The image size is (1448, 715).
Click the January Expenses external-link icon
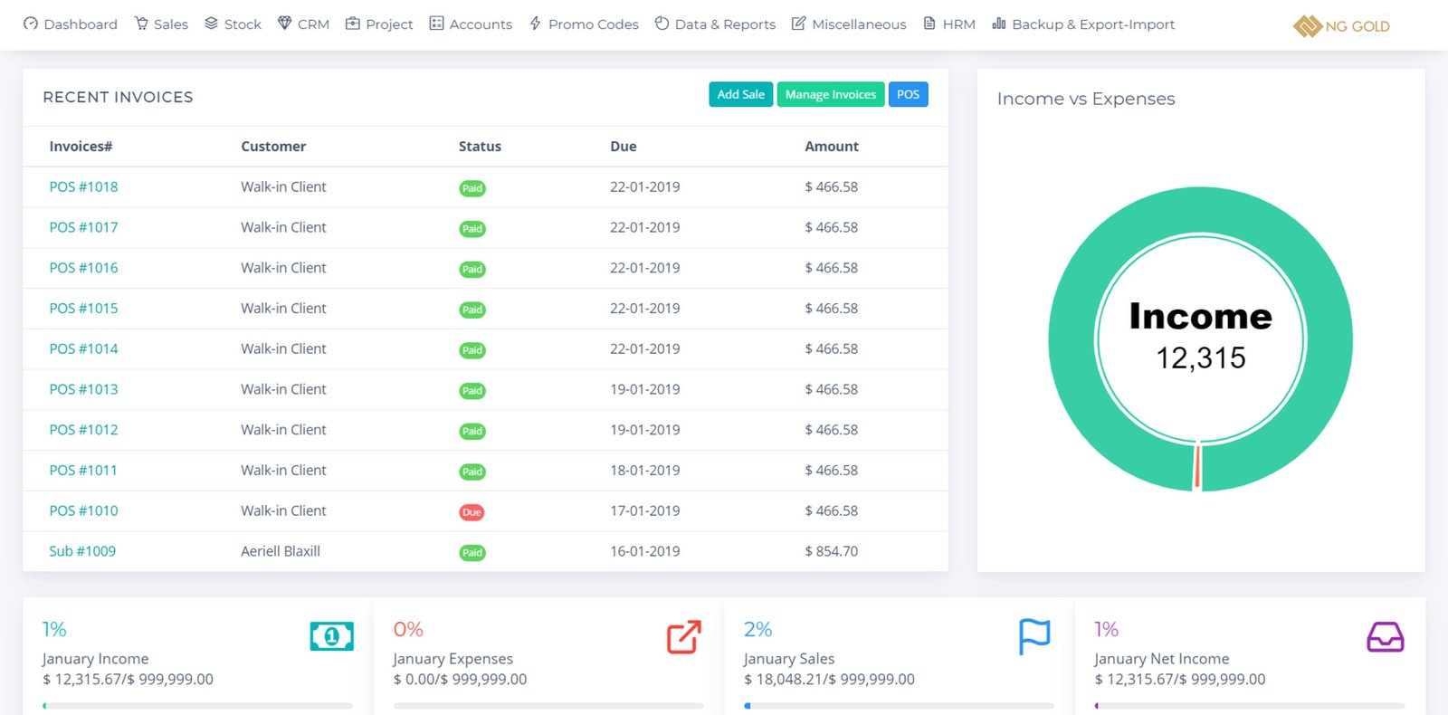click(683, 637)
